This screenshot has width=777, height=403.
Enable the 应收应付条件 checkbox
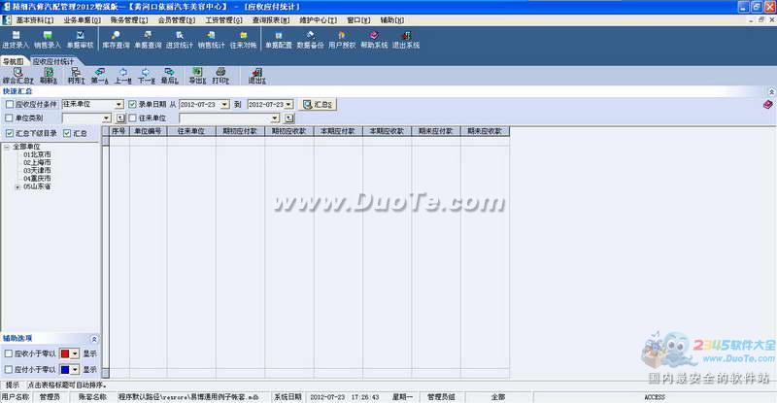click(x=9, y=104)
